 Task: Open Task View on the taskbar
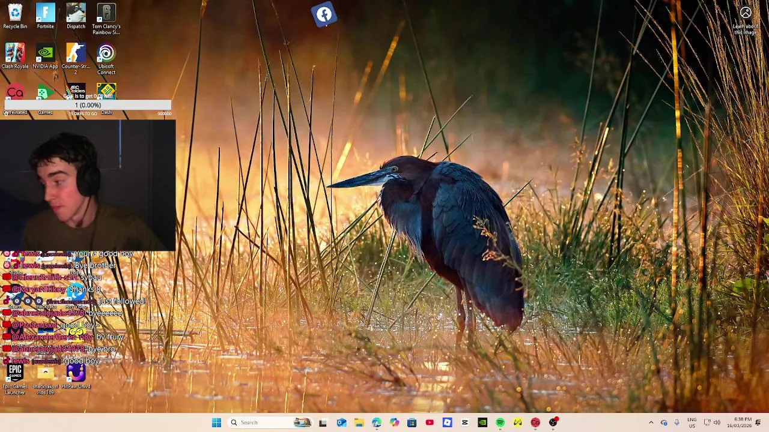coord(323,422)
